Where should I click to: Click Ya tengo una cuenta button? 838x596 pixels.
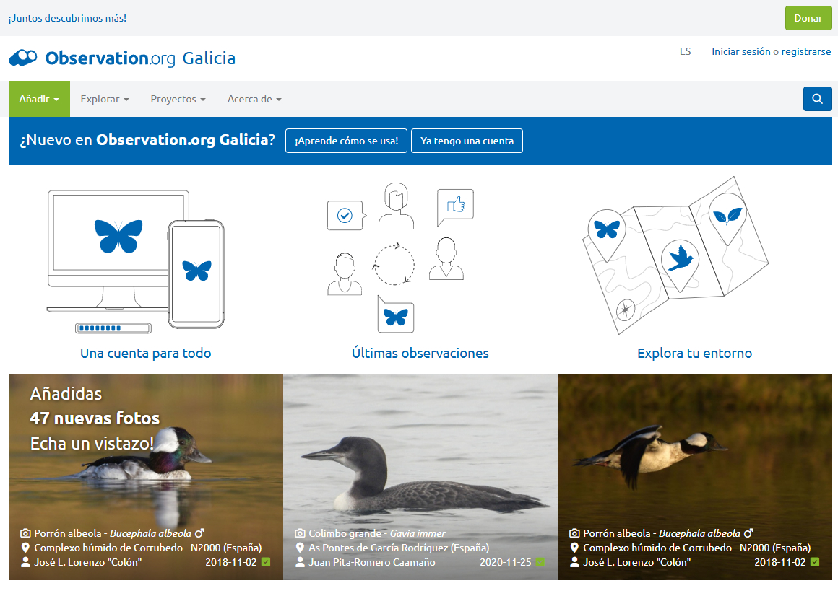(467, 141)
